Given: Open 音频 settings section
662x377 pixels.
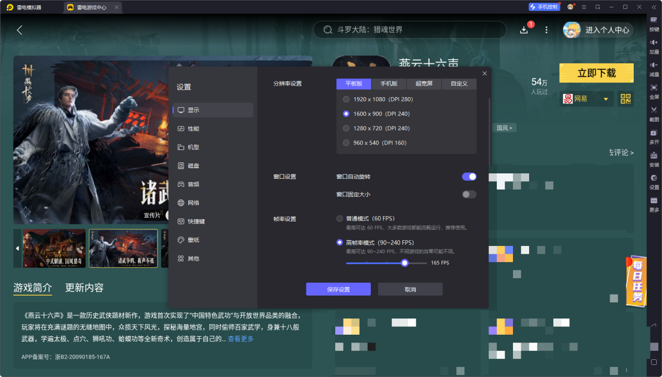Looking at the screenshot, I should point(213,184).
